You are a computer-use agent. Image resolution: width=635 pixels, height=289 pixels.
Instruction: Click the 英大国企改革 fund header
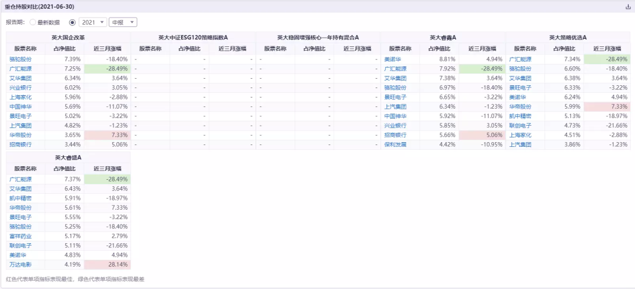pyautogui.click(x=68, y=38)
